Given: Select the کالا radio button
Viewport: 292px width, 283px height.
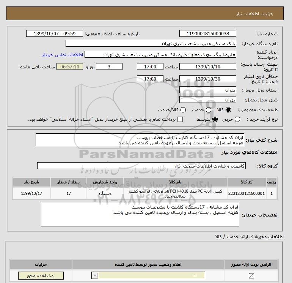Looking at the screenshot, I should (x=228, y=110).
